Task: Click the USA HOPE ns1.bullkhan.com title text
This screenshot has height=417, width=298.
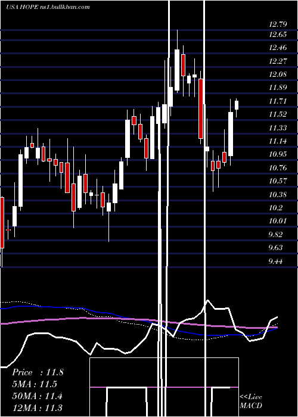Action: click(x=48, y=7)
